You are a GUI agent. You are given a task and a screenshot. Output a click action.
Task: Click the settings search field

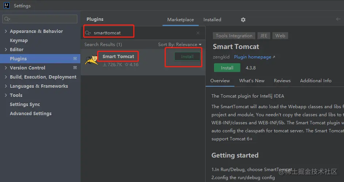click(40, 19)
